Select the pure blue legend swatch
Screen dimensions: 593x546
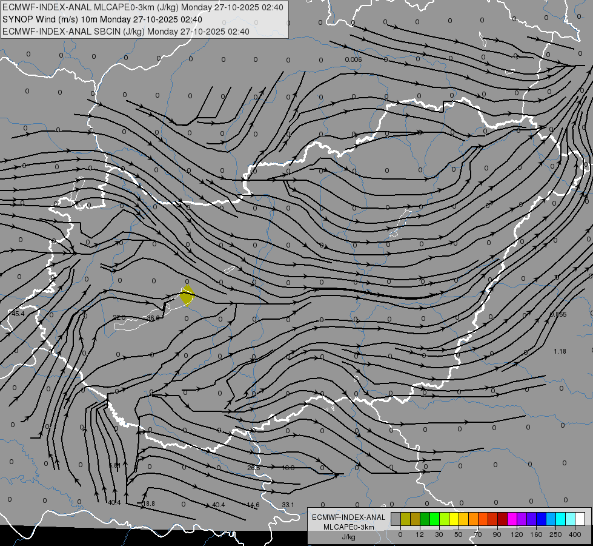pos(541,519)
